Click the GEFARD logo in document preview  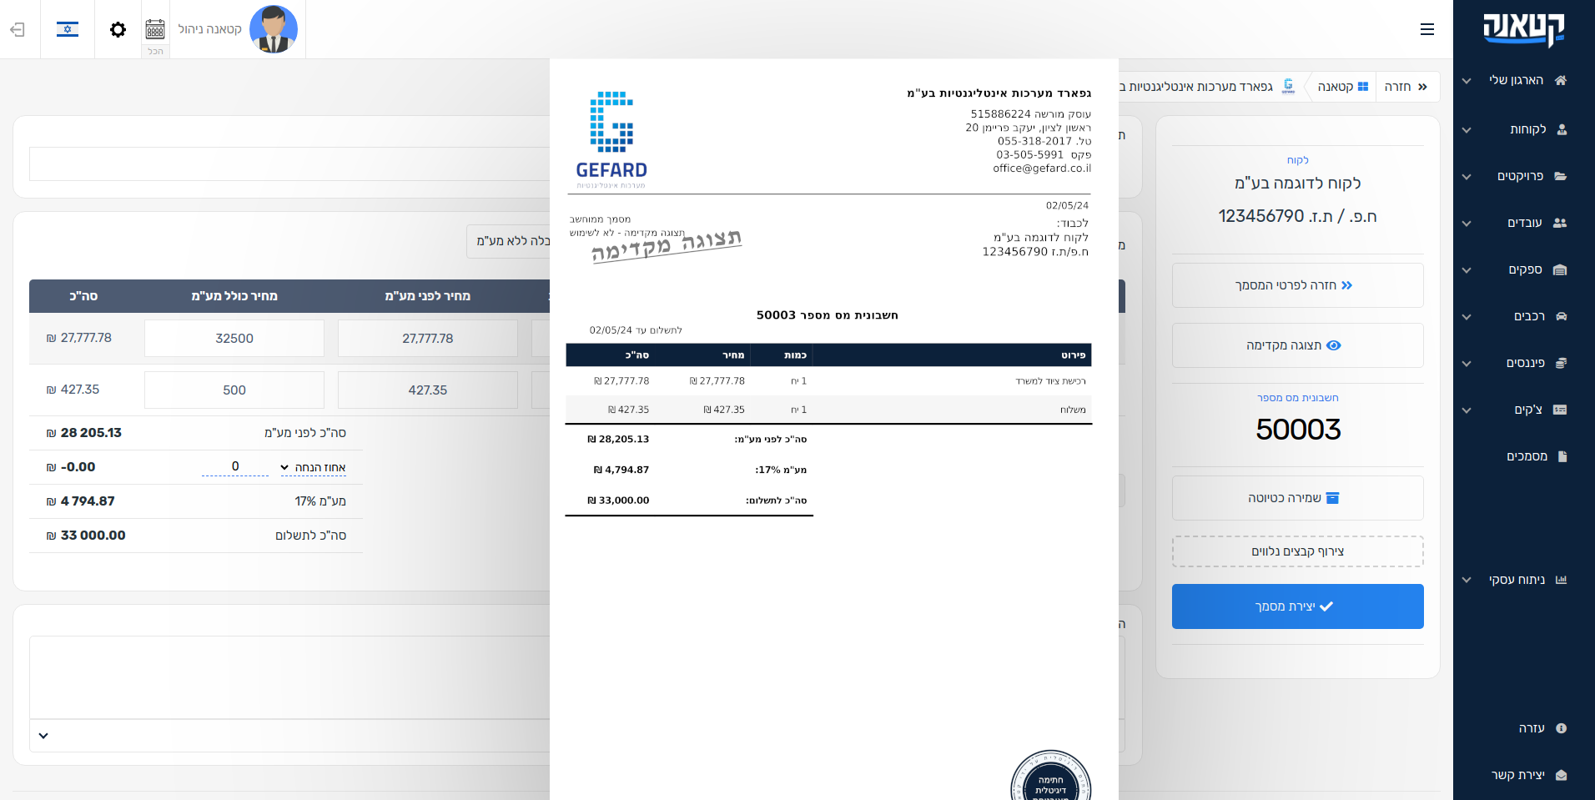click(611, 139)
